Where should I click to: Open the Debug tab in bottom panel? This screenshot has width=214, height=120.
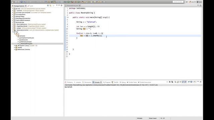tap(123, 82)
